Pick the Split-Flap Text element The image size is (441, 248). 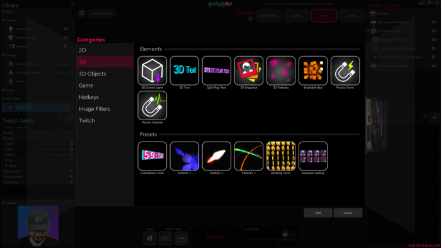click(217, 70)
